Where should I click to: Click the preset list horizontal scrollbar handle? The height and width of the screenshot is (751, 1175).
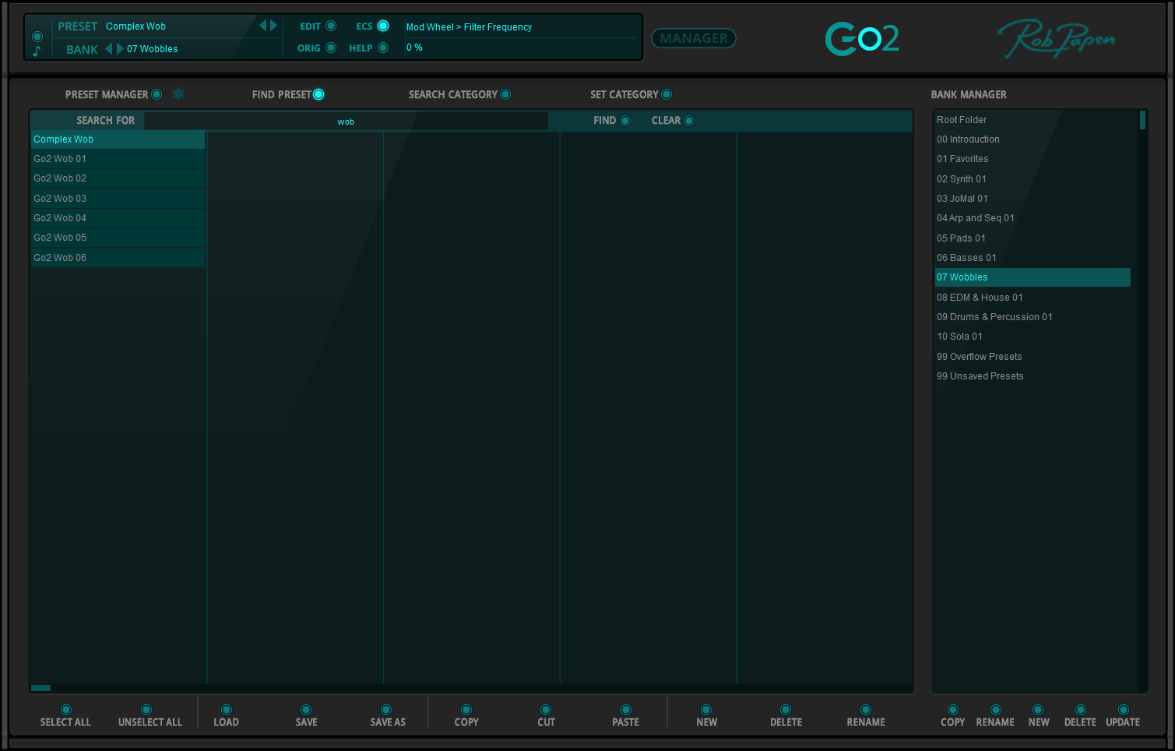click(40, 688)
